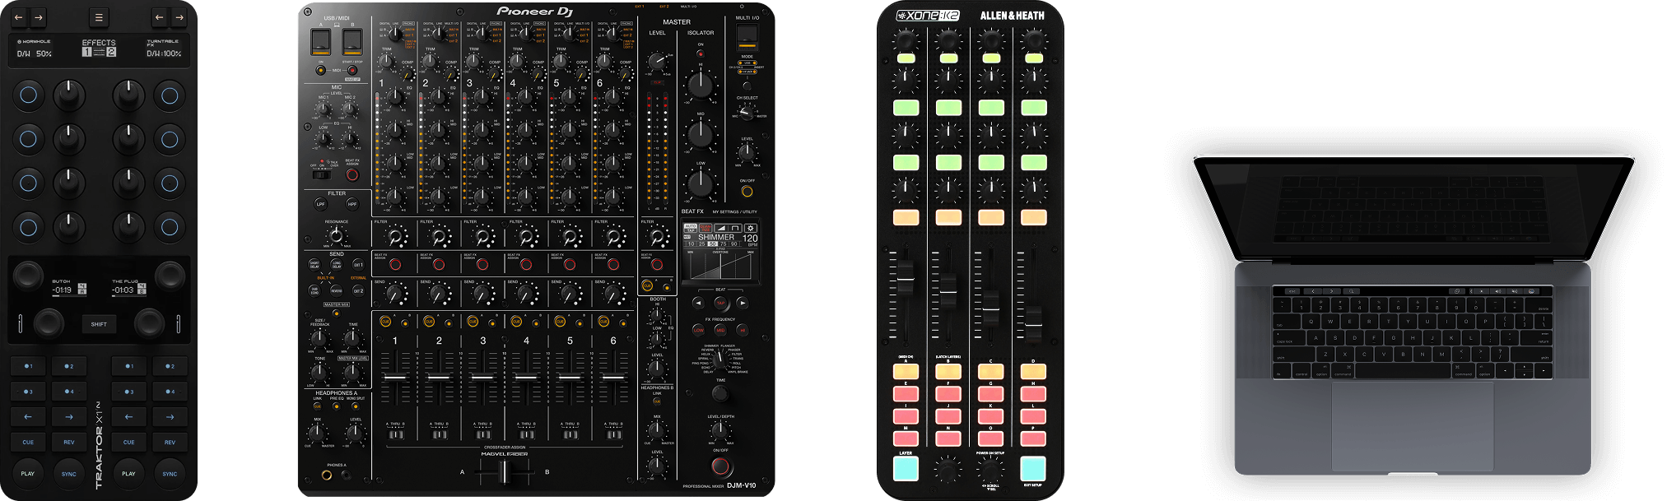
Task: Hit the D button on Xone K2
Action: 1033,372
